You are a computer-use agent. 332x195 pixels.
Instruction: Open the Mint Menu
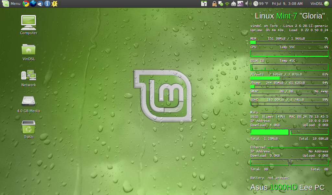pyautogui.click(x=10, y=4)
